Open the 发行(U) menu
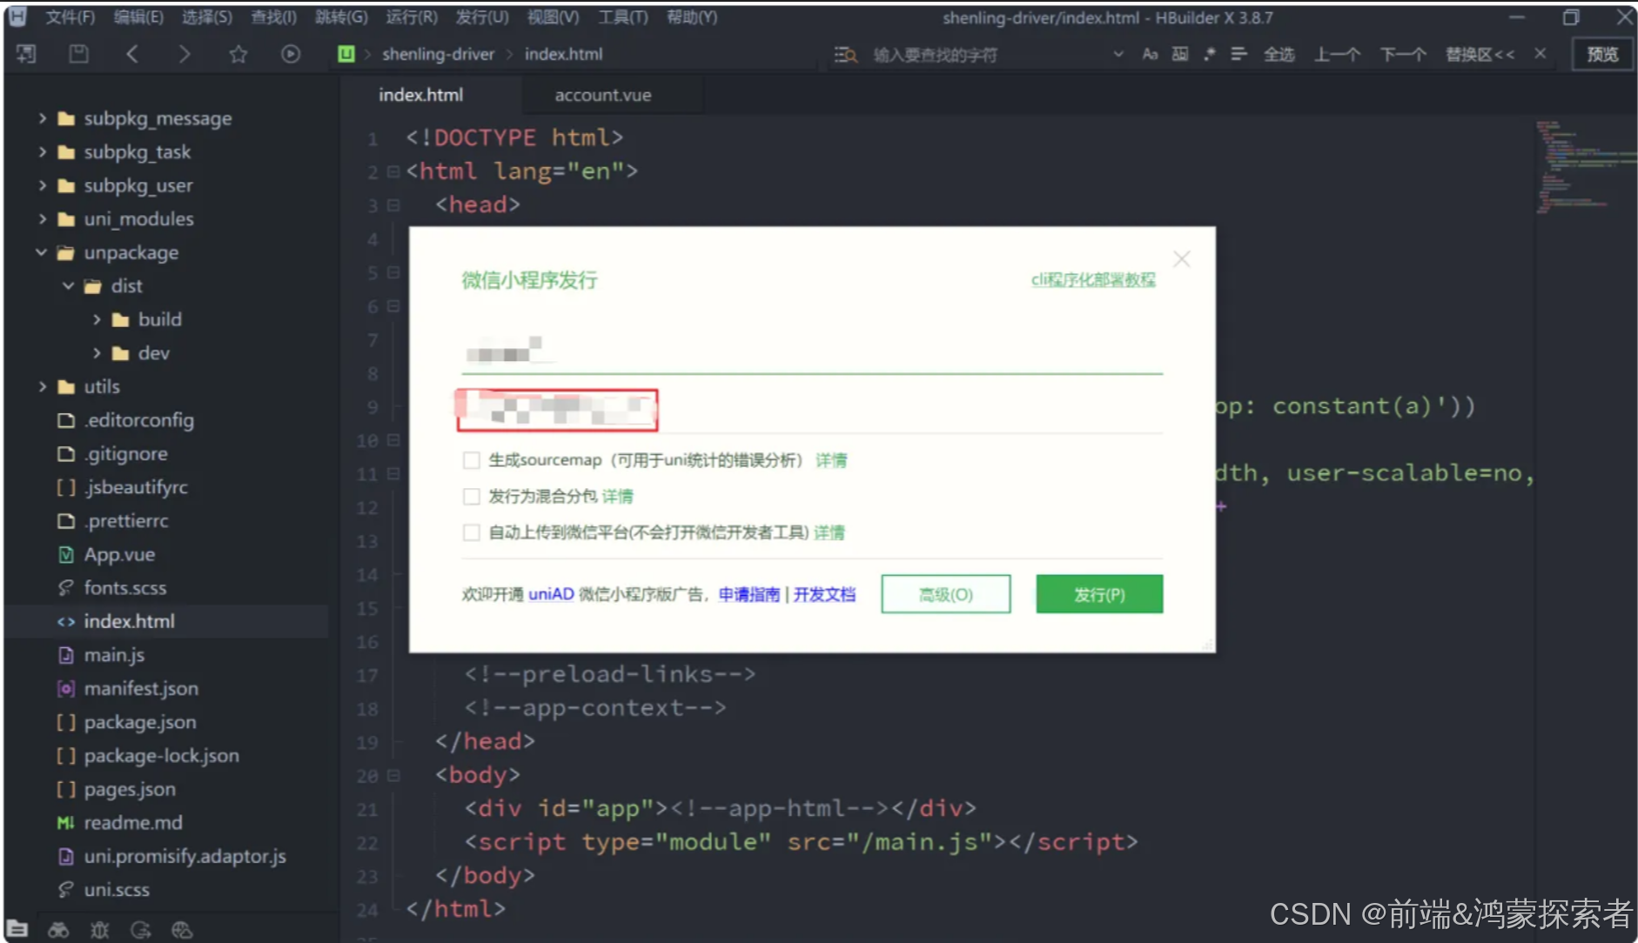The height and width of the screenshot is (943, 1638). click(482, 17)
